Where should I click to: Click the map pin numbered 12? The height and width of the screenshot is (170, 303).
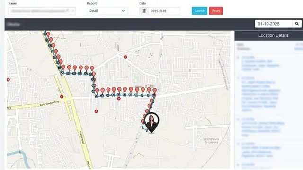pyautogui.click(x=125, y=91)
